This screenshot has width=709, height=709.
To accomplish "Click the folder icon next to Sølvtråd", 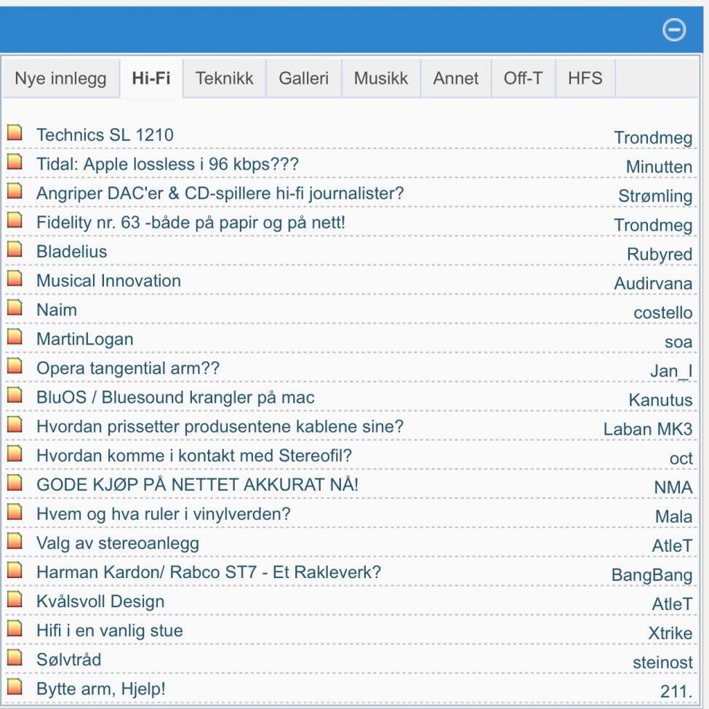I will tap(15, 657).
